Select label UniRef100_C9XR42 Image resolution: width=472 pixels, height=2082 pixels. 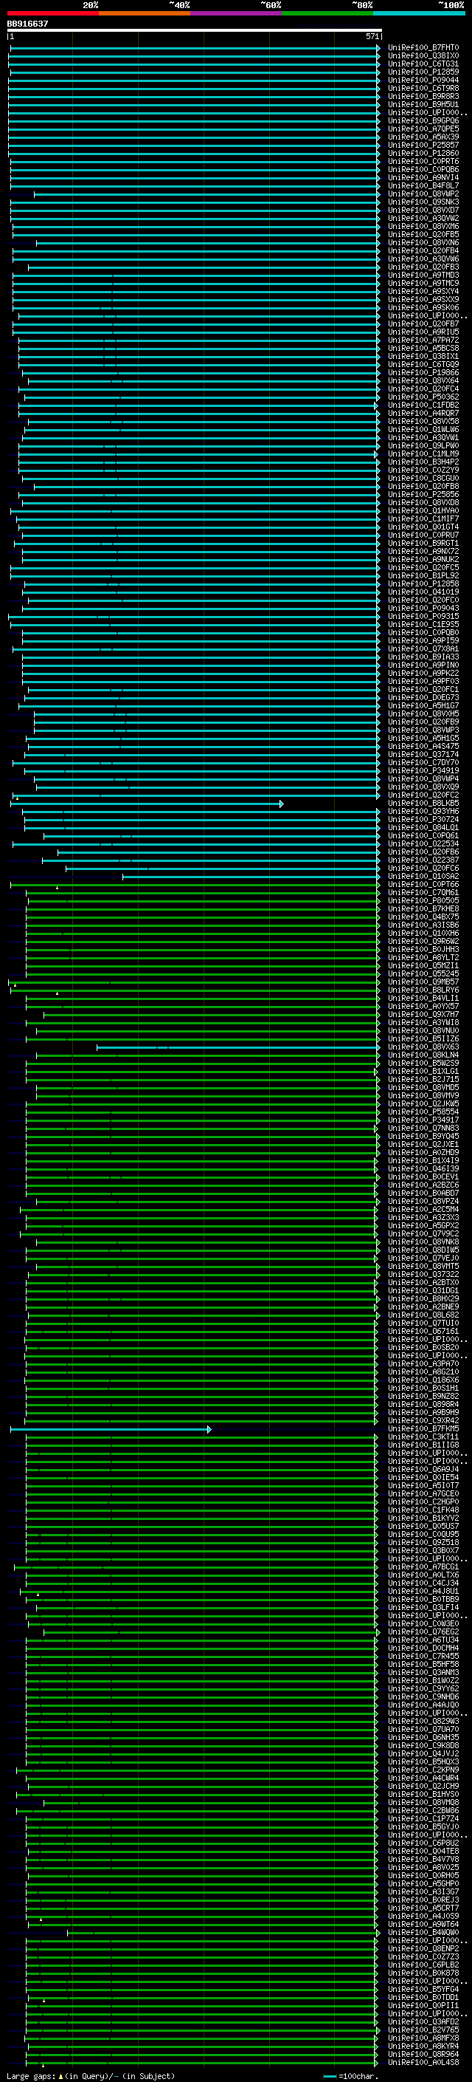coord(423,1421)
